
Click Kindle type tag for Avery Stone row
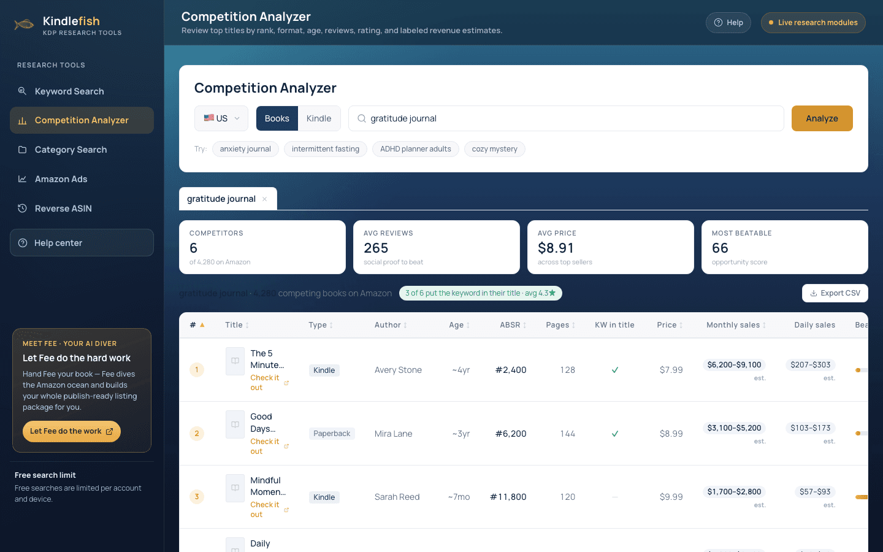click(x=324, y=370)
